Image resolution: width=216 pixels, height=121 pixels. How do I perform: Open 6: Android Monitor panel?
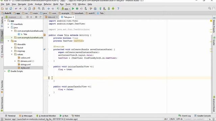tap(46, 116)
